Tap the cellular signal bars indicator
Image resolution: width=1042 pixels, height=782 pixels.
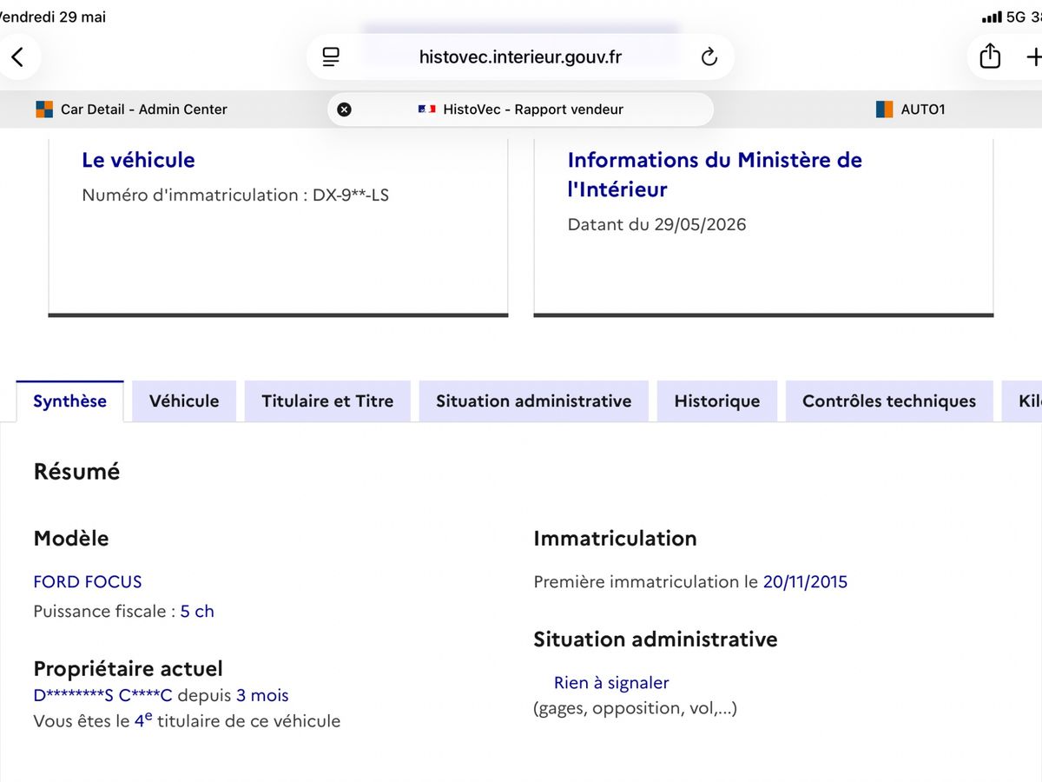tap(991, 17)
